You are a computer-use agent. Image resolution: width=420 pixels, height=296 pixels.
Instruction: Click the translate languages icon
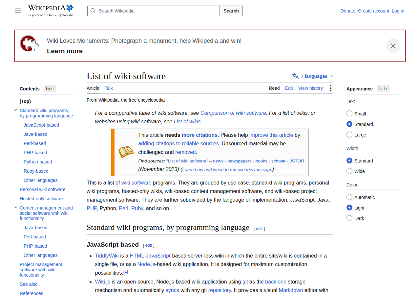(295, 76)
